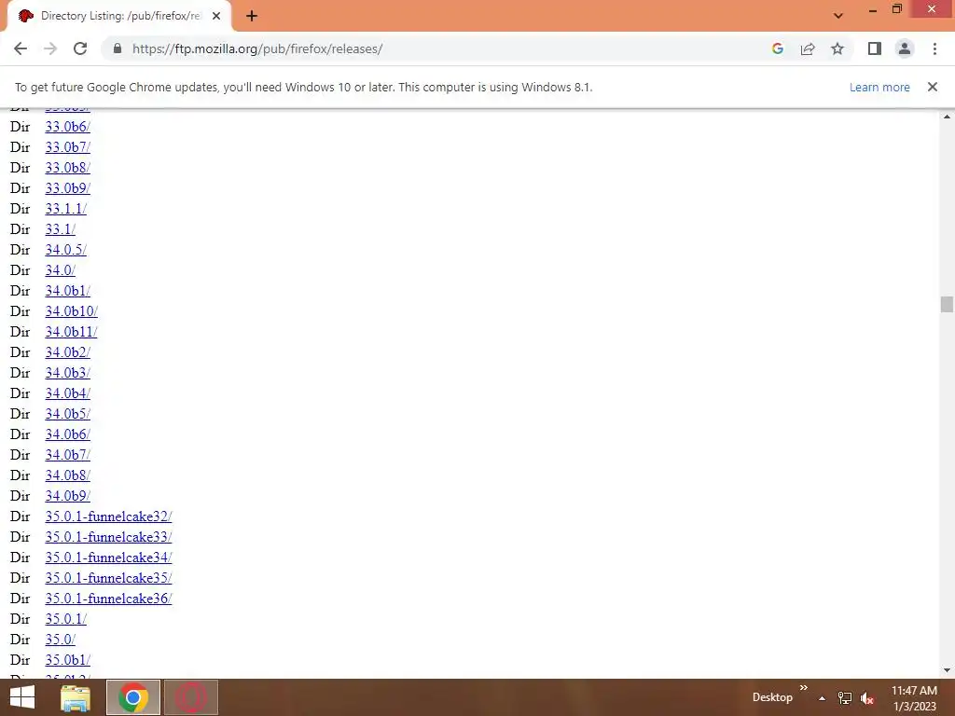Select the Directory Listing tab
Screen dimensions: 955x716
click(x=119, y=16)
